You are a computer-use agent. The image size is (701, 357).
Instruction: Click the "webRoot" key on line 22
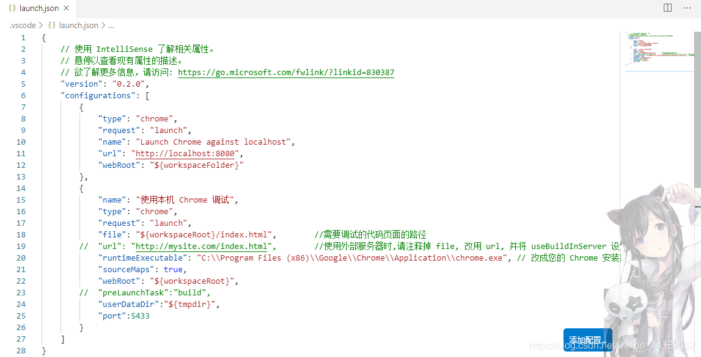119,281
